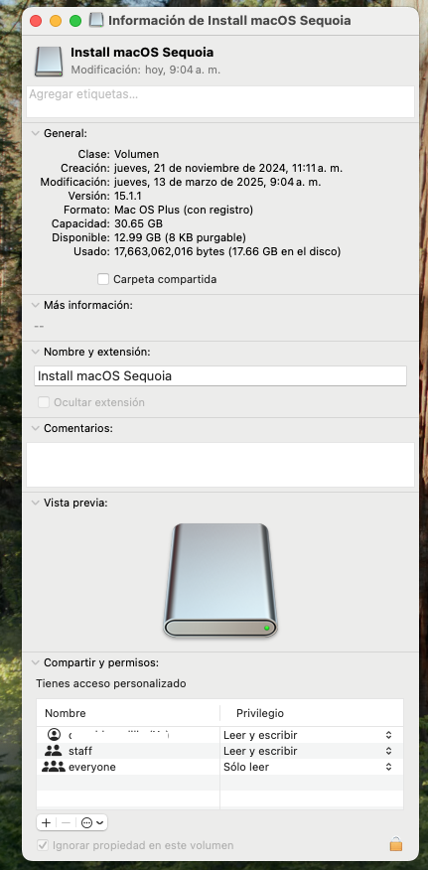Click the drive icon in the title bar
This screenshot has width=428, height=870.
click(96, 21)
